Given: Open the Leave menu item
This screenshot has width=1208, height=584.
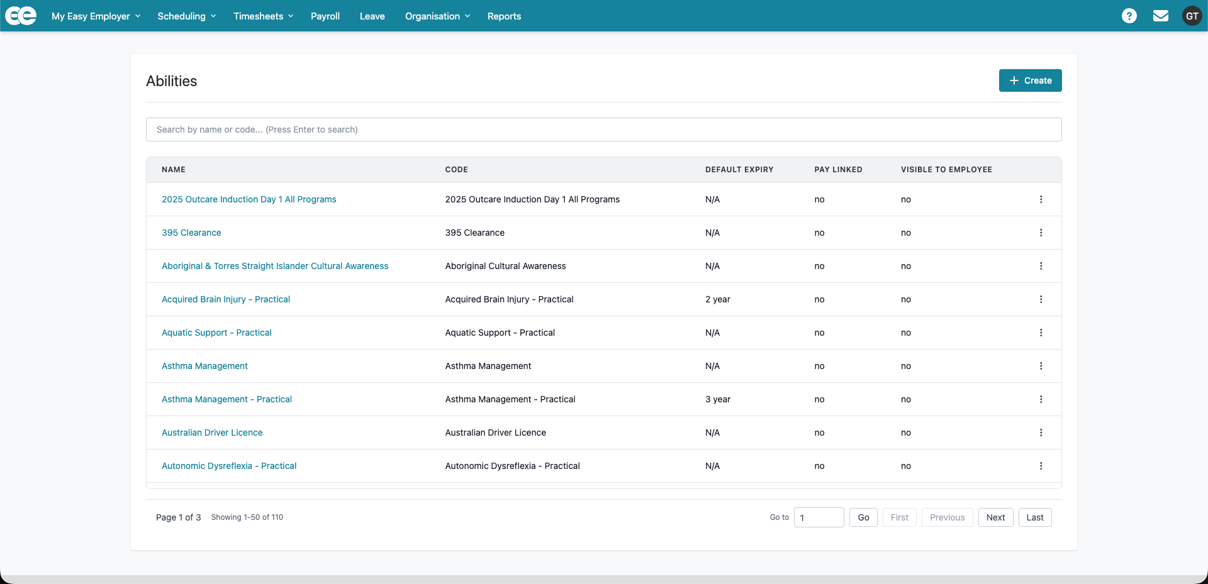Looking at the screenshot, I should tap(372, 16).
